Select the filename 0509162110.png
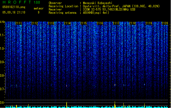Image resolution: width=171 pixels, height=108 pixels. click(x=14, y=7)
